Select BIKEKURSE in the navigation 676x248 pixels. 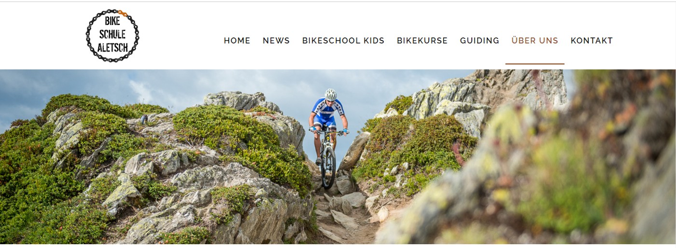pos(422,41)
